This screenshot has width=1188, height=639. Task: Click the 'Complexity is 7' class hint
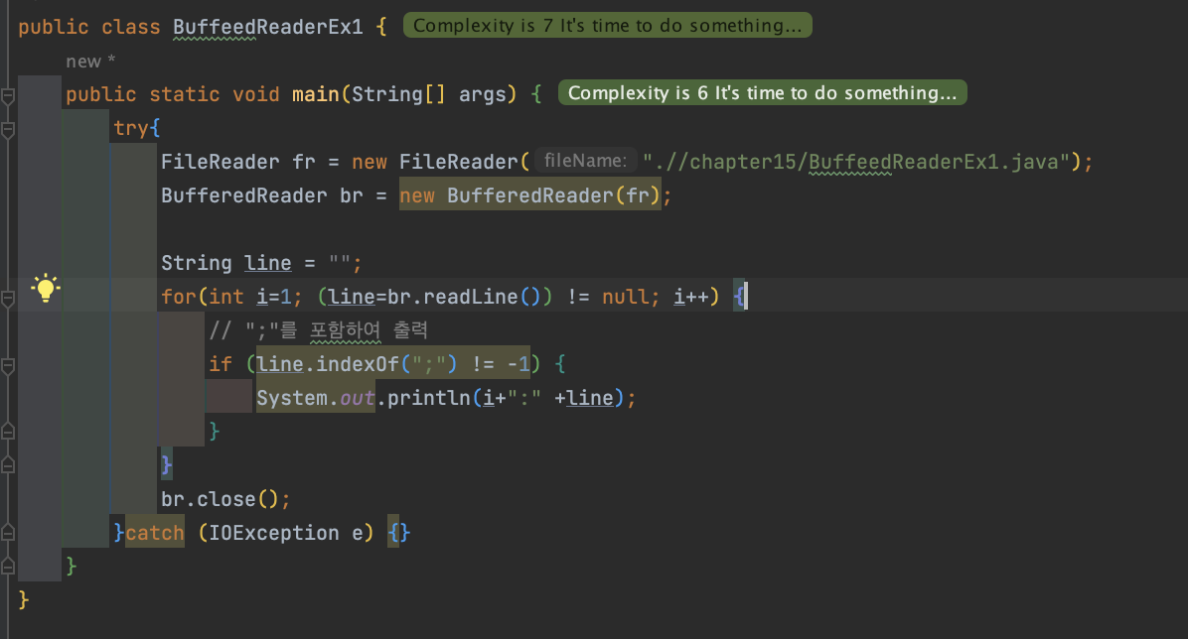tap(608, 26)
